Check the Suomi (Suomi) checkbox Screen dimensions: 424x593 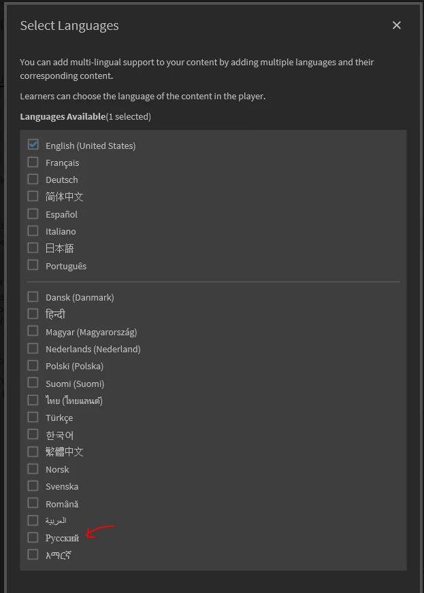click(33, 383)
